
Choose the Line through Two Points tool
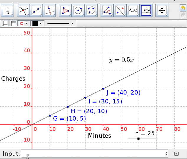tap(36, 10)
